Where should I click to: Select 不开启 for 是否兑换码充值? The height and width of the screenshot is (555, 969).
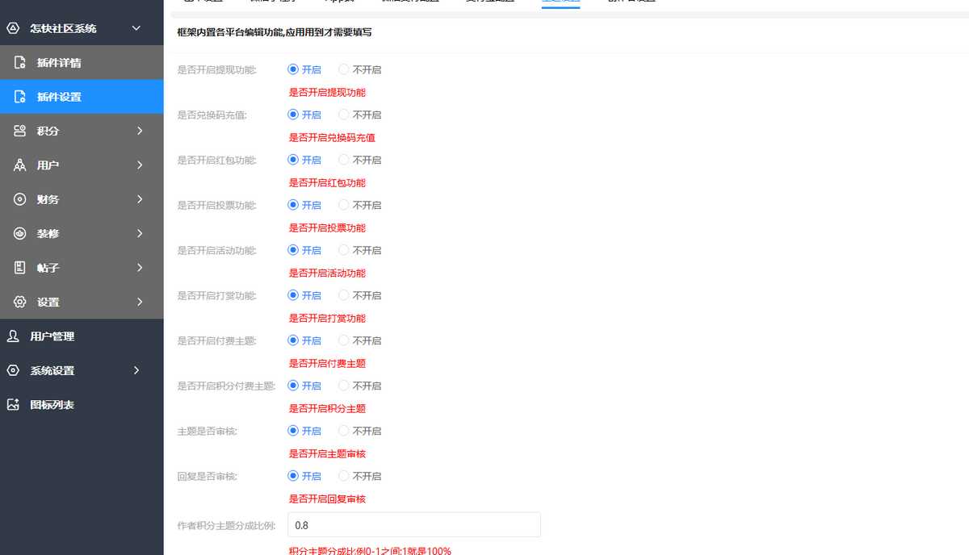[359, 115]
